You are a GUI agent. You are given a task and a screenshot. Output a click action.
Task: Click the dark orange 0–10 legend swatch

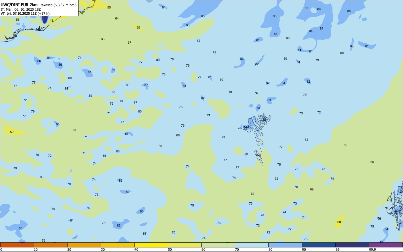click(x=17, y=245)
